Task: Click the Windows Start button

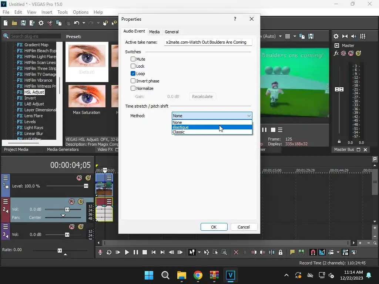Action: click(x=149, y=275)
